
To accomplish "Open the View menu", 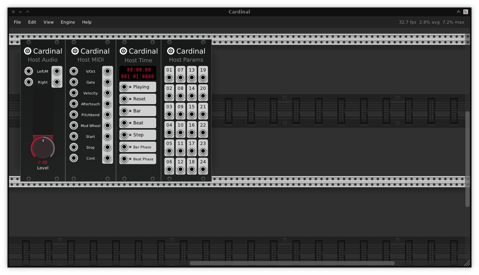I will (x=48, y=22).
